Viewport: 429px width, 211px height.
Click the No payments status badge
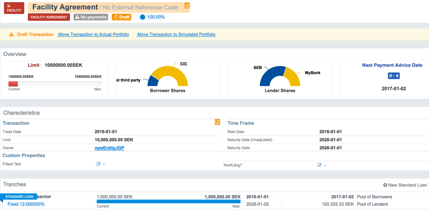(x=91, y=17)
